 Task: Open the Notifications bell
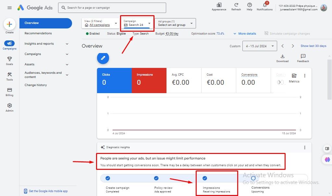(x=264, y=5)
